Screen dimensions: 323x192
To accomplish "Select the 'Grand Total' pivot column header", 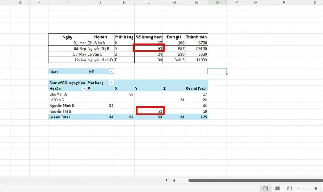I will pos(196,88).
